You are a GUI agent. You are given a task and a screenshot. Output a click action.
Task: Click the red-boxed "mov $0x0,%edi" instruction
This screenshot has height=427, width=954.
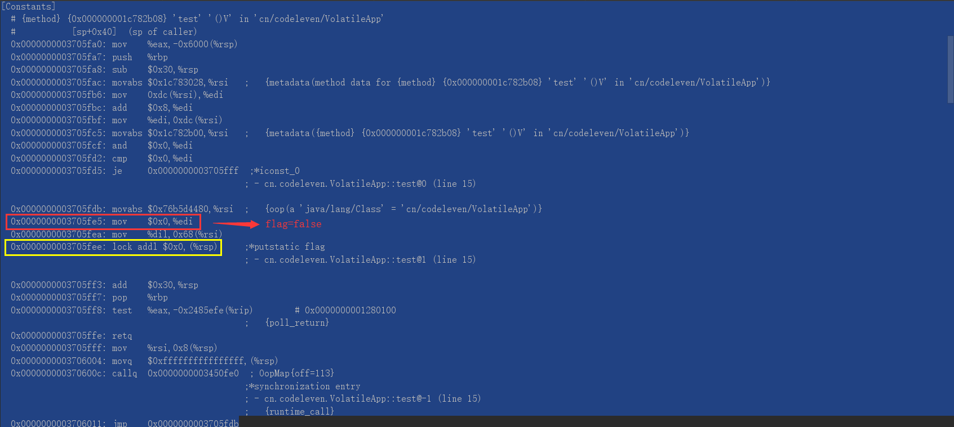(x=103, y=222)
